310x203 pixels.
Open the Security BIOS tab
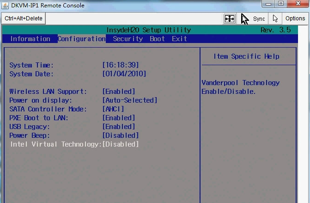[128, 39]
